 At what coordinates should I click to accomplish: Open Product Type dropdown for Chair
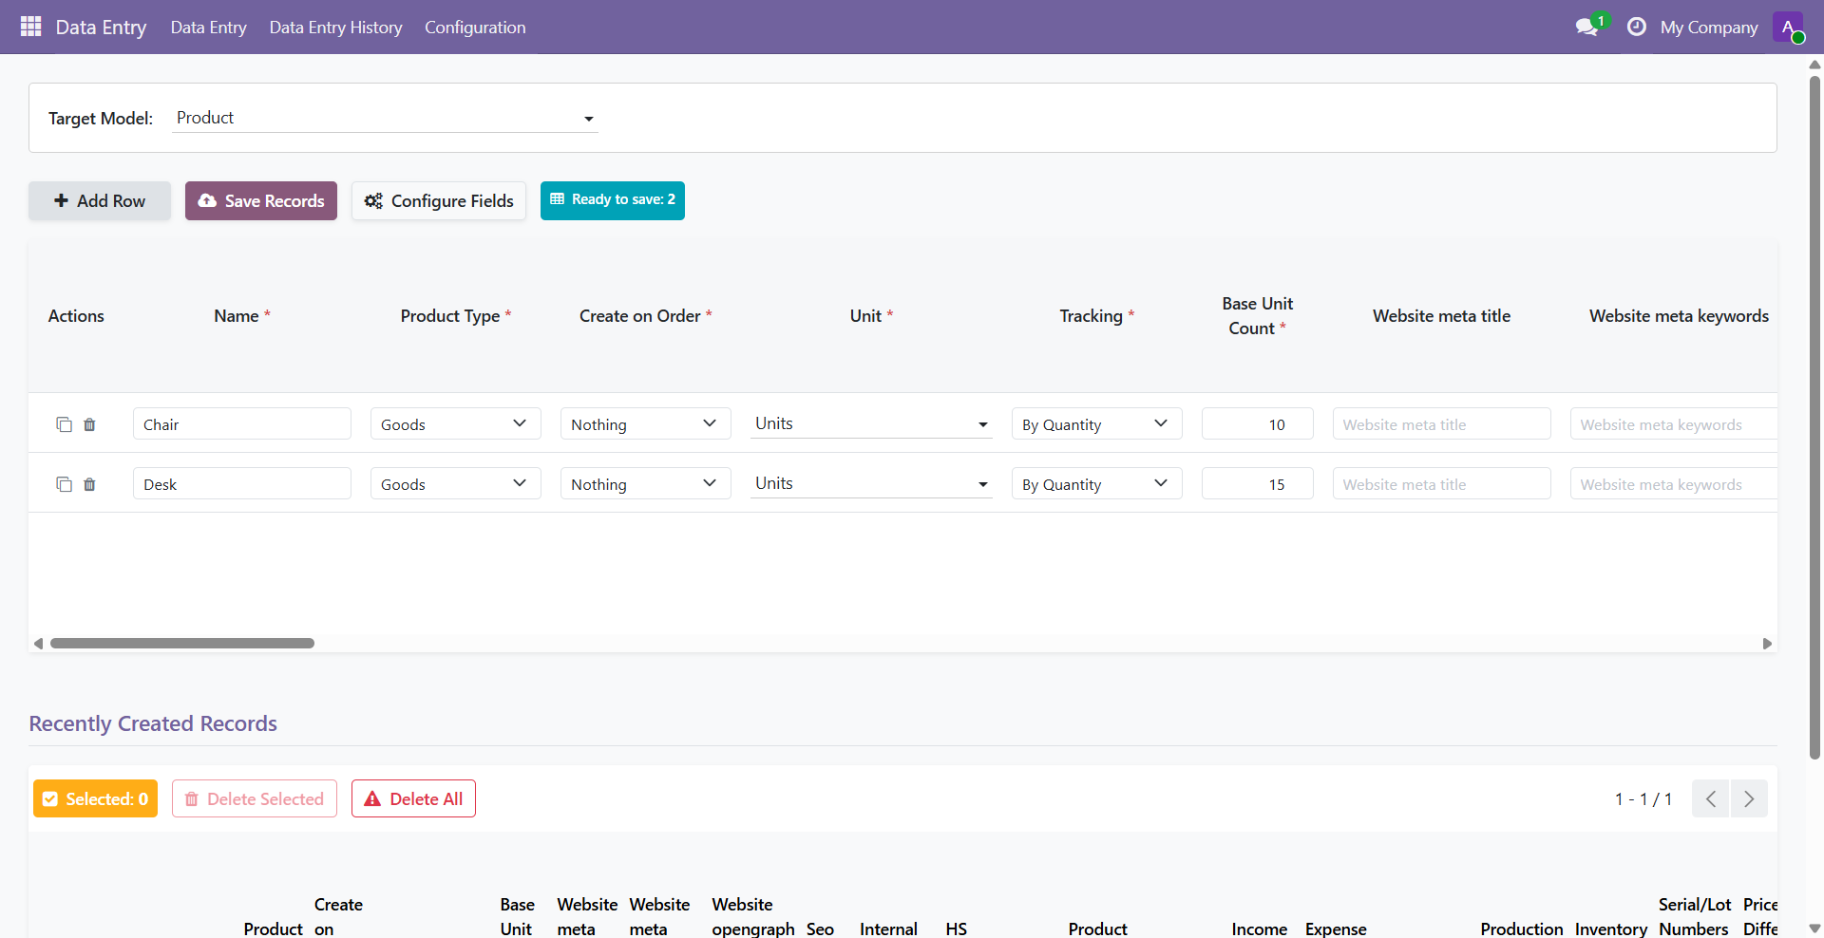click(x=455, y=424)
